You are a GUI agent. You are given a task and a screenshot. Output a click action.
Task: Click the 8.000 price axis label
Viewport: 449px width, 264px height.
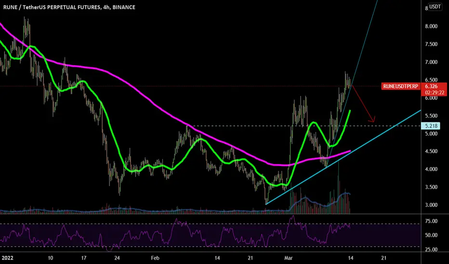pyautogui.click(x=431, y=26)
